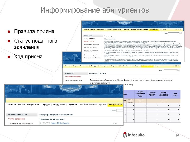Click the Общий конкурс table column header
The height and width of the screenshot is (142, 190).
175,94
